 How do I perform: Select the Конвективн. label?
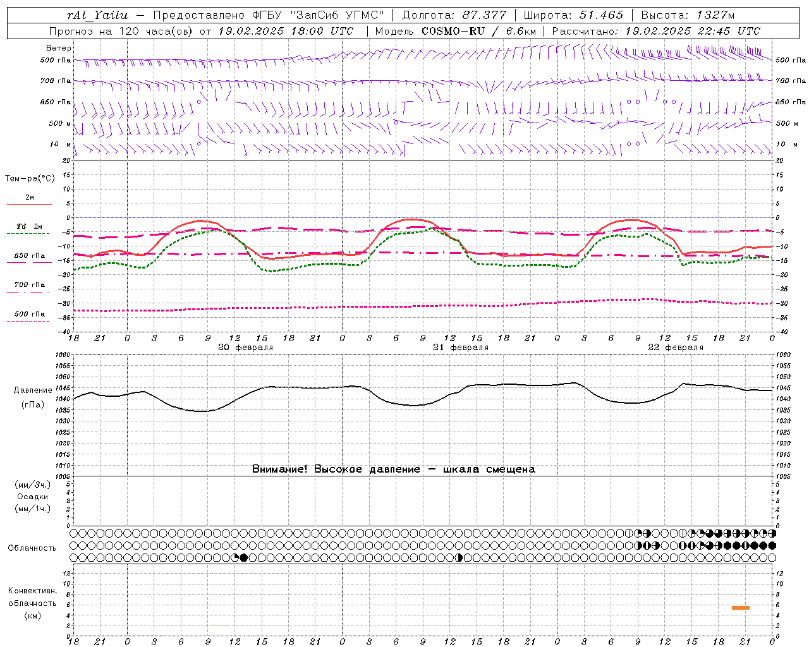(x=32, y=591)
